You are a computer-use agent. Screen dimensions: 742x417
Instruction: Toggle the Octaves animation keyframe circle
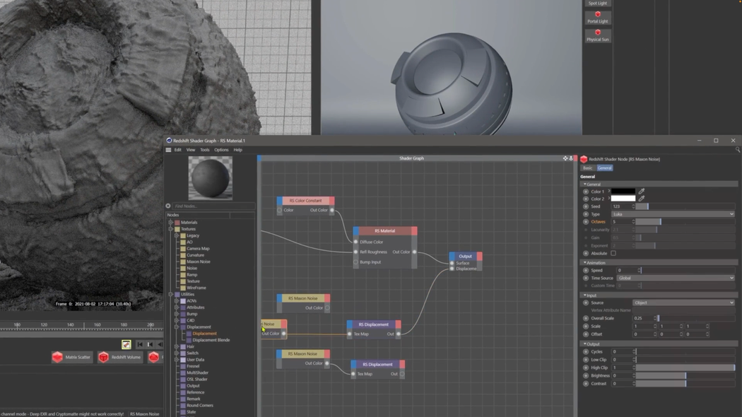pos(586,221)
